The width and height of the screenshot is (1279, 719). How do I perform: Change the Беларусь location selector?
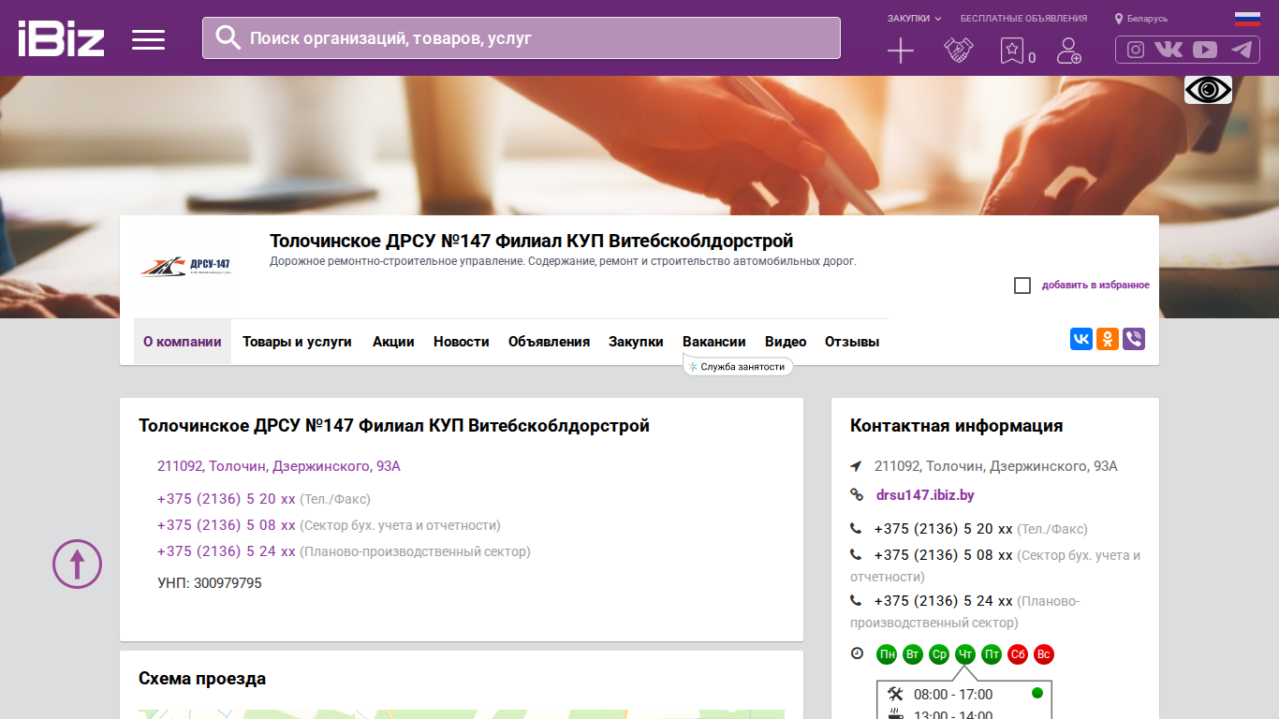[1141, 19]
